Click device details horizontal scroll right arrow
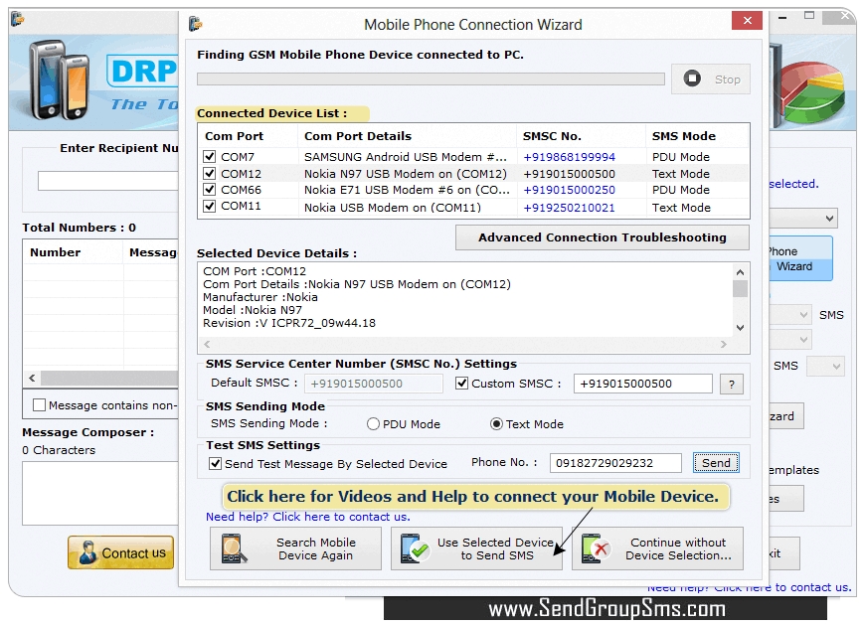This screenshot has width=865, height=625. click(x=723, y=345)
